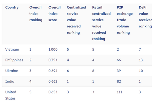Viewport: 159px width, 102px height.
Task: Click Vietnam's overall score 1.000
Action: click(x=53, y=50)
